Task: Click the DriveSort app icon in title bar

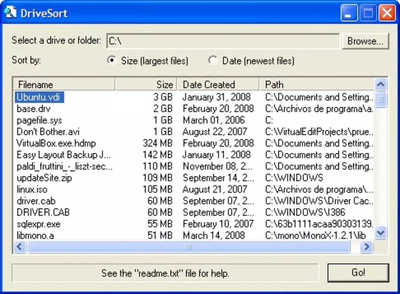Action: [10, 12]
